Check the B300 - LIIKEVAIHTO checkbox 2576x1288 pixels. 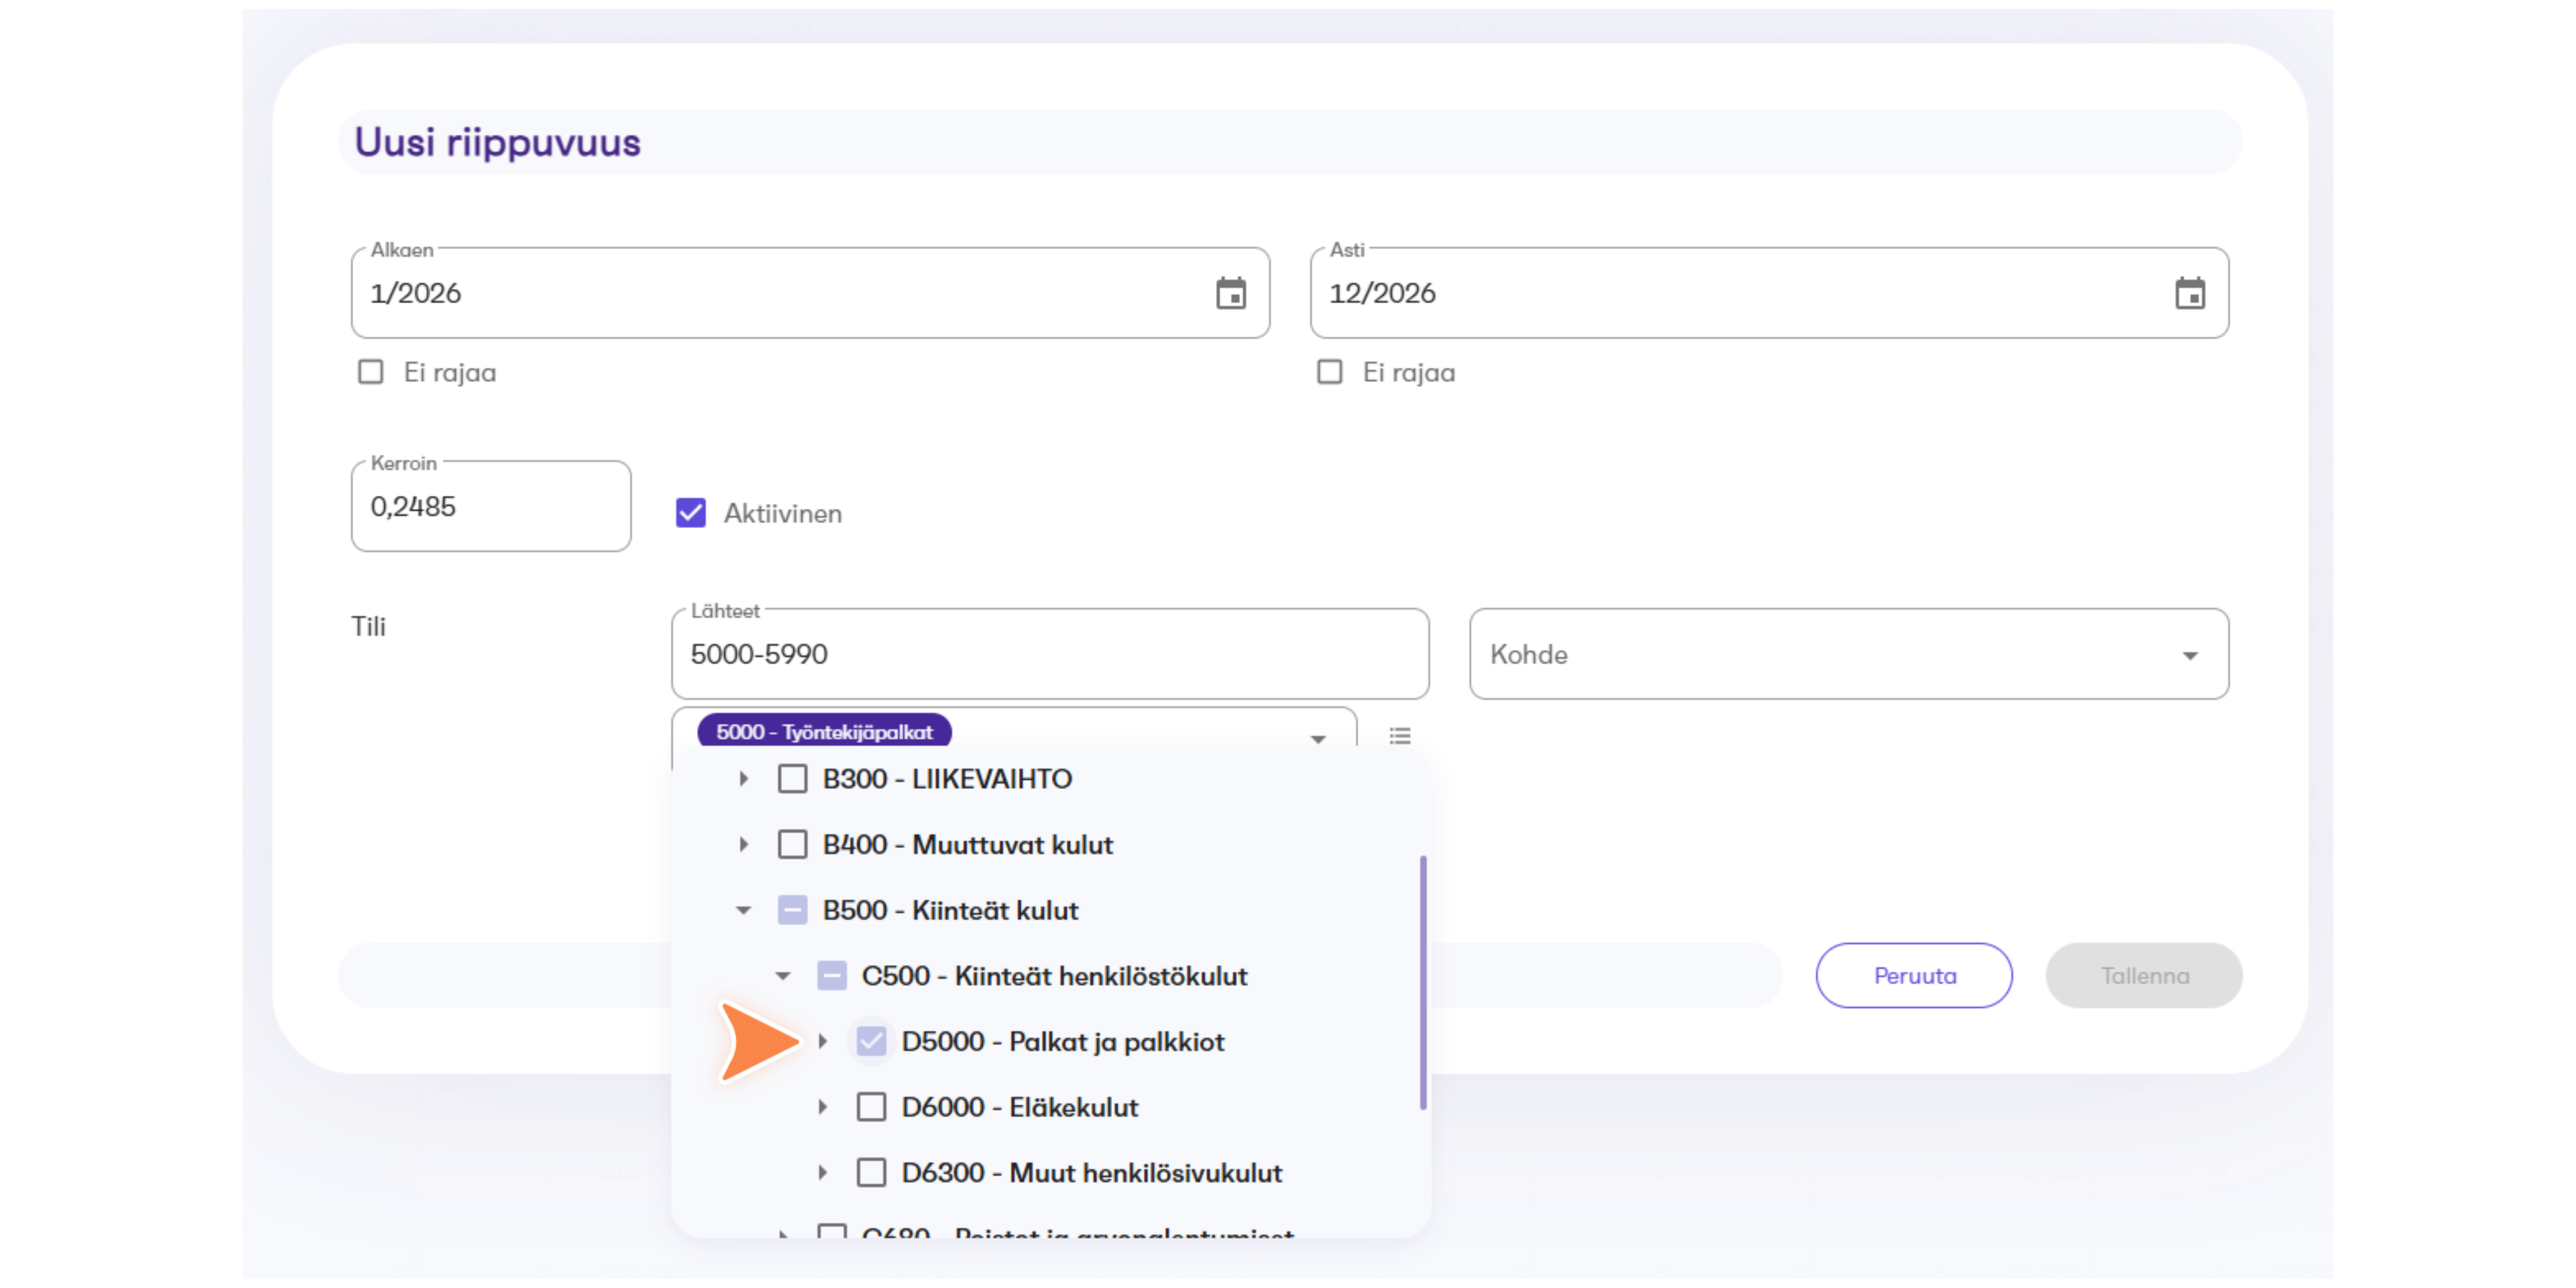tap(793, 779)
